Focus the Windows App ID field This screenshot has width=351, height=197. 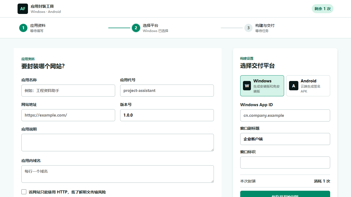click(x=285, y=115)
